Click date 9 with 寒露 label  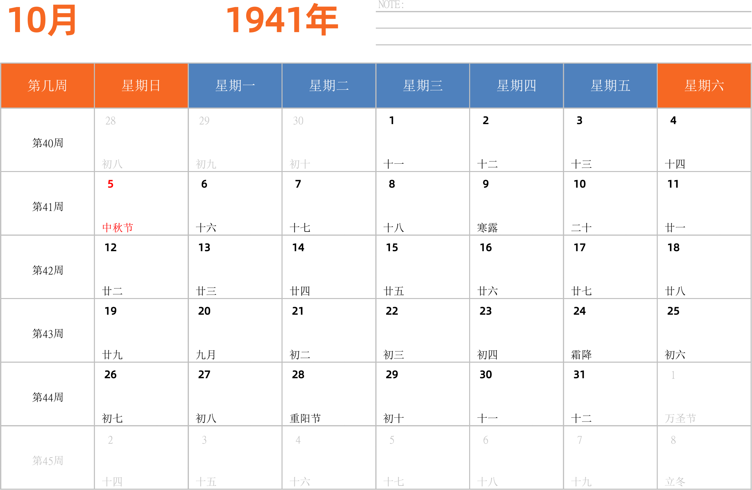(x=516, y=204)
